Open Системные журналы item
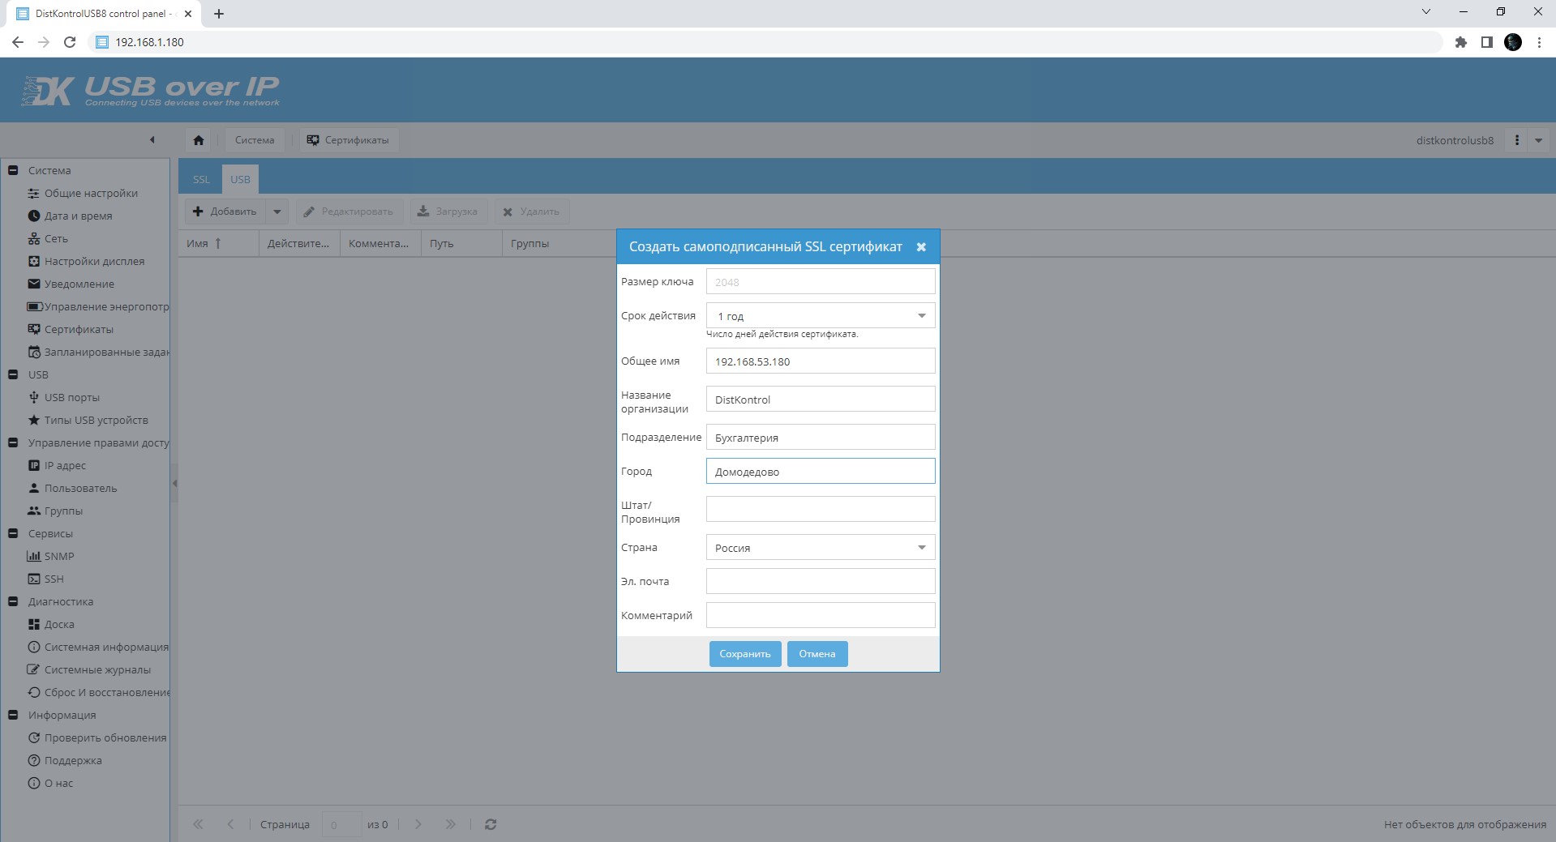This screenshot has width=1556, height=842. click(97, 669)
